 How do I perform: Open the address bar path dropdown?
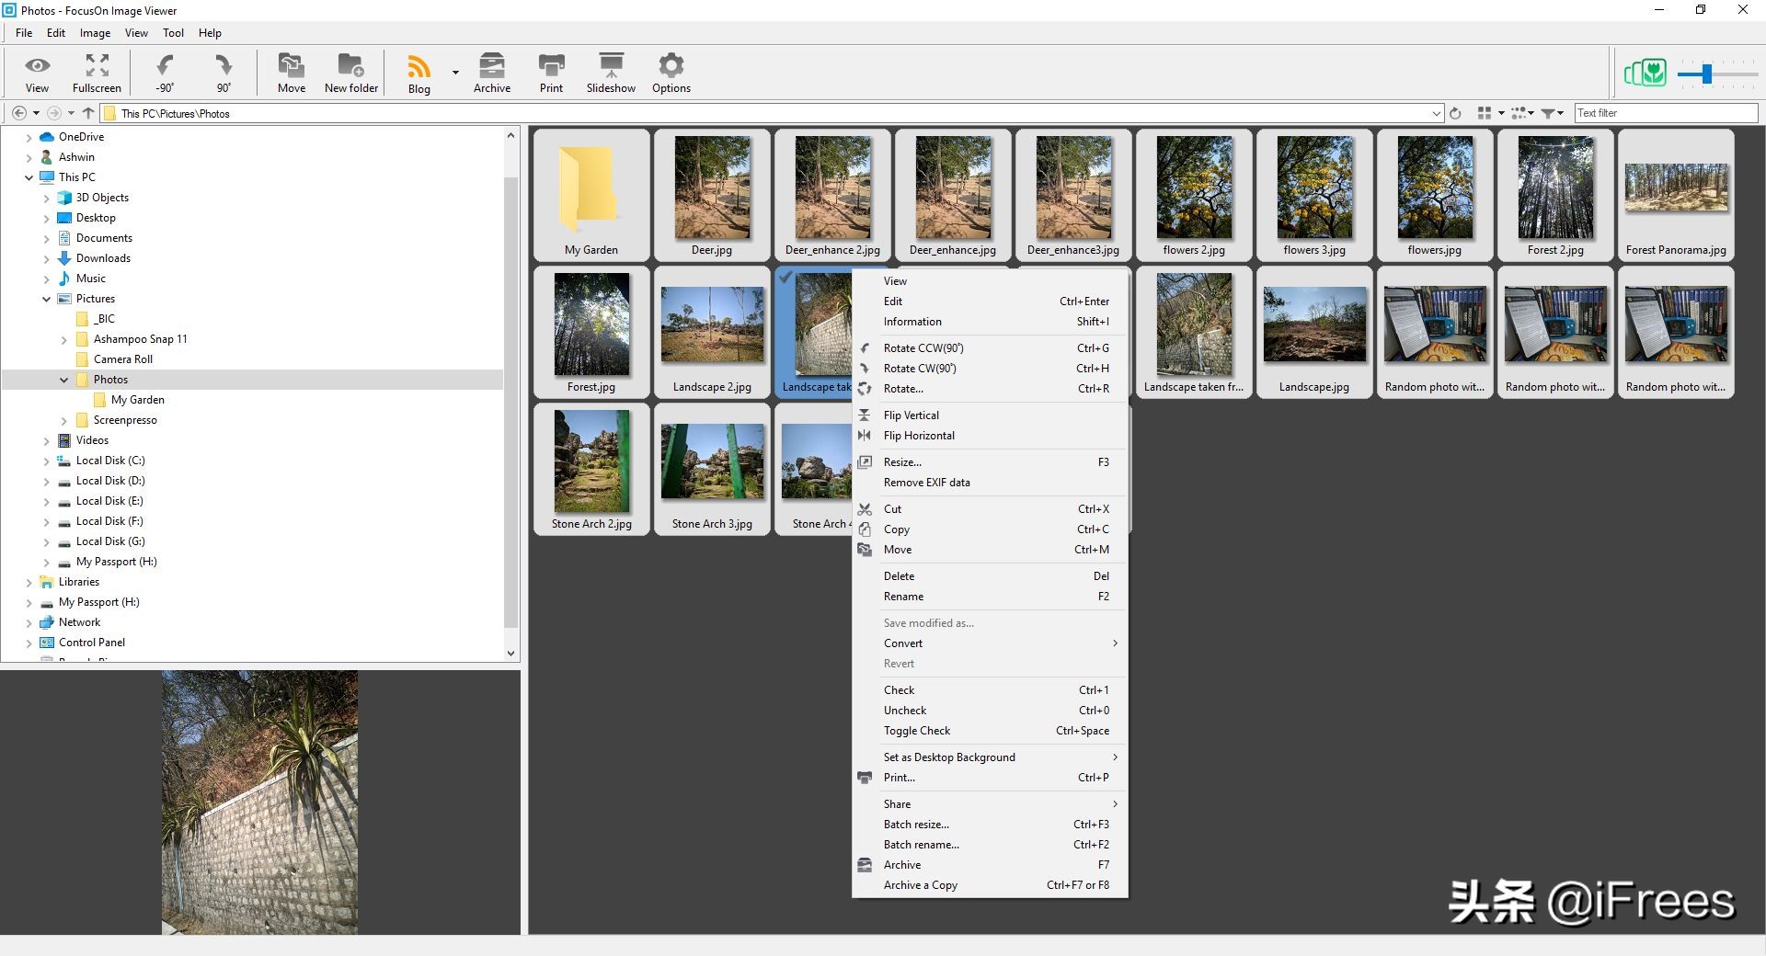(1436, 113)
